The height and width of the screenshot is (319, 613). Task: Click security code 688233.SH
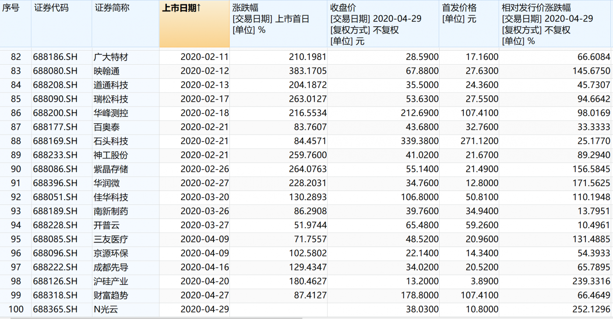(55, 155)
